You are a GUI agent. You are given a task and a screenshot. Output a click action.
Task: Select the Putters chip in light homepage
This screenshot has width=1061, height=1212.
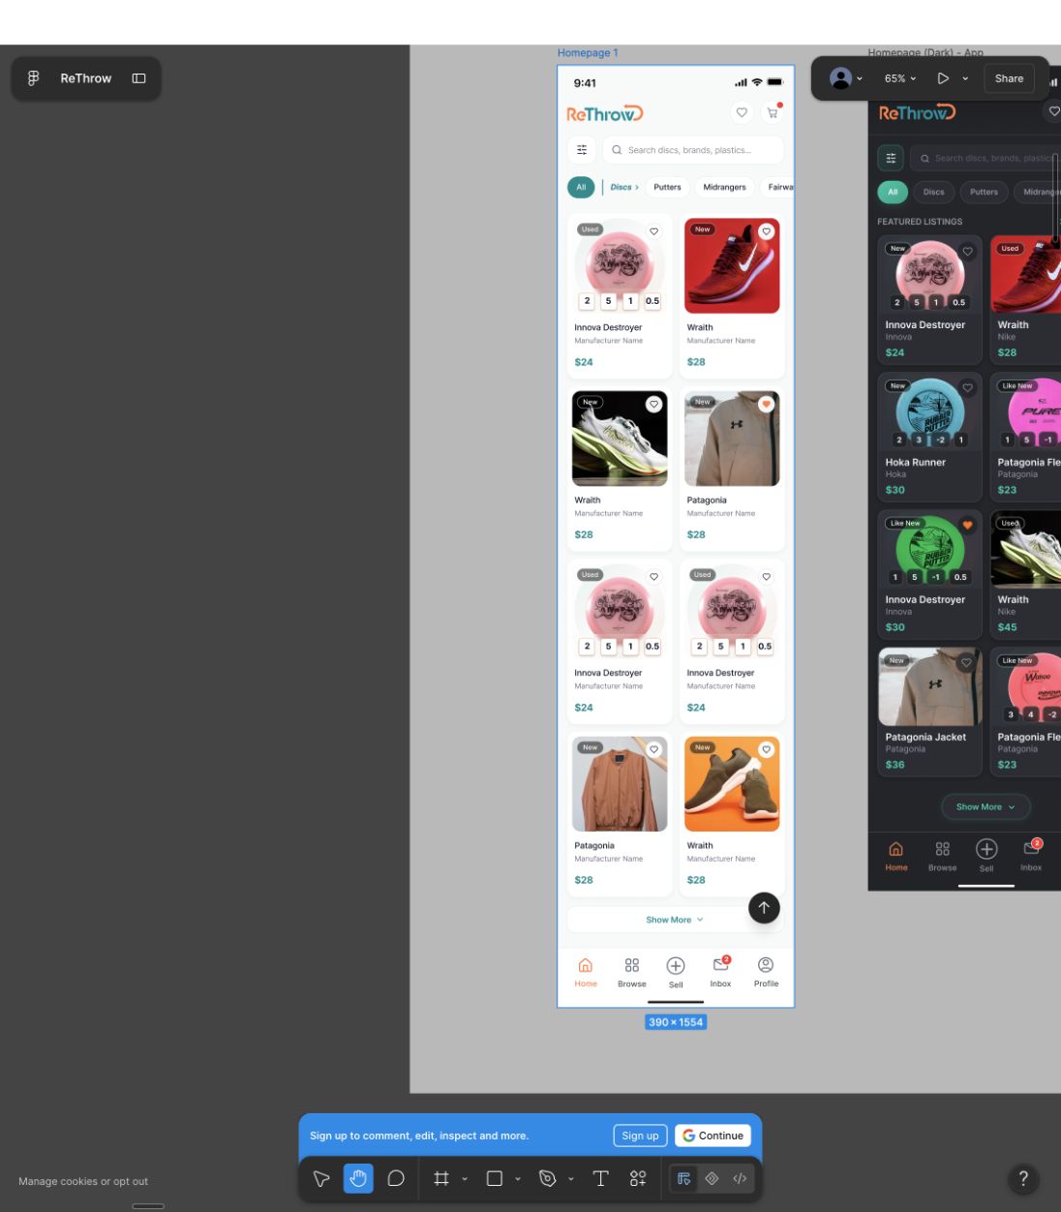pyautogui.click(x=667, y=187)
